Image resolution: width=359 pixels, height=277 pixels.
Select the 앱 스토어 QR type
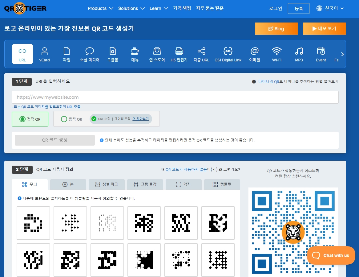point(157,54)
